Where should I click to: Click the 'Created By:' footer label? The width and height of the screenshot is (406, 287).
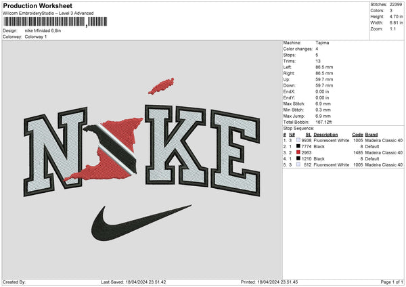click(14, 282)
